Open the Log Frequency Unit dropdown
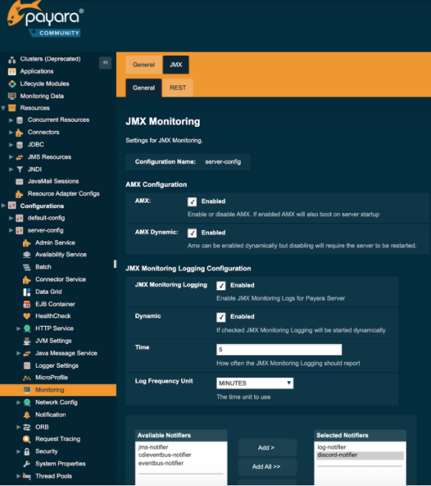Screen dimensions: 431x486 [x=255, y=383]
